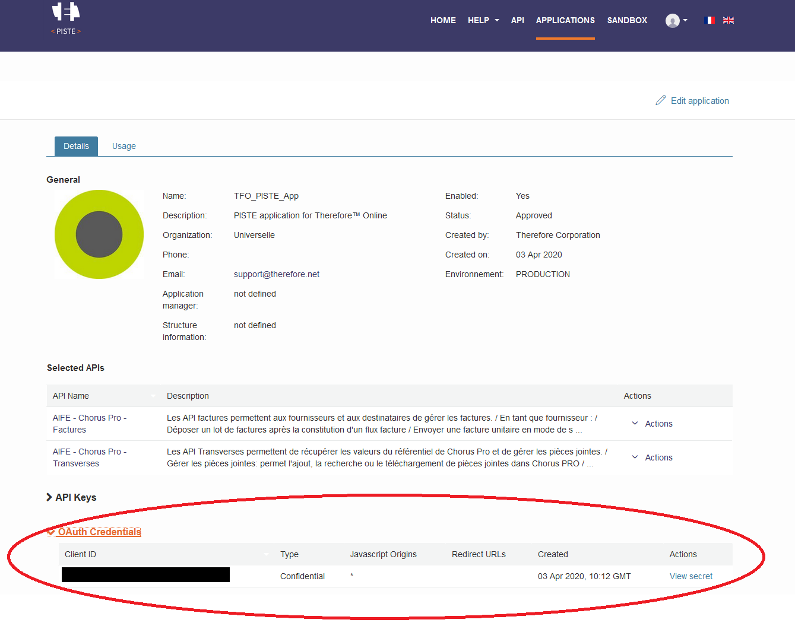Select the APPLICATIONS nav item
Image resolution: width=795 pixels, height=626 pixels.
[565, 20]
